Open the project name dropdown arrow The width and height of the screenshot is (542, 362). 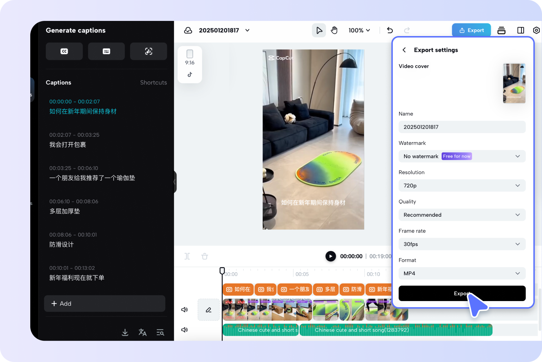[248, 30]
